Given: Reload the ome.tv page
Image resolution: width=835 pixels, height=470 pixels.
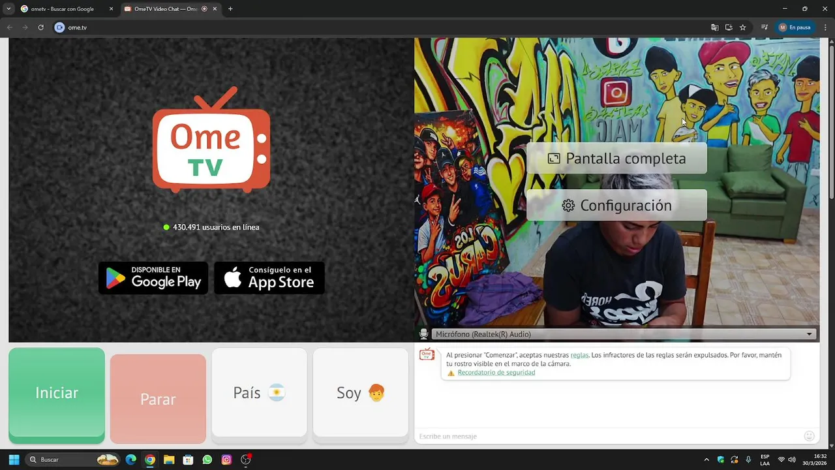Looking at the screenshot, I should coord(40,27).
